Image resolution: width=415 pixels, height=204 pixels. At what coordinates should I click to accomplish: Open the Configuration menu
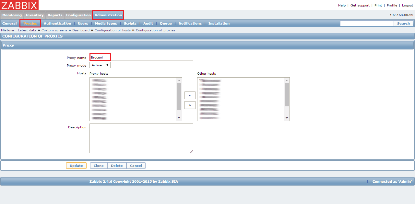coord(78,15)
